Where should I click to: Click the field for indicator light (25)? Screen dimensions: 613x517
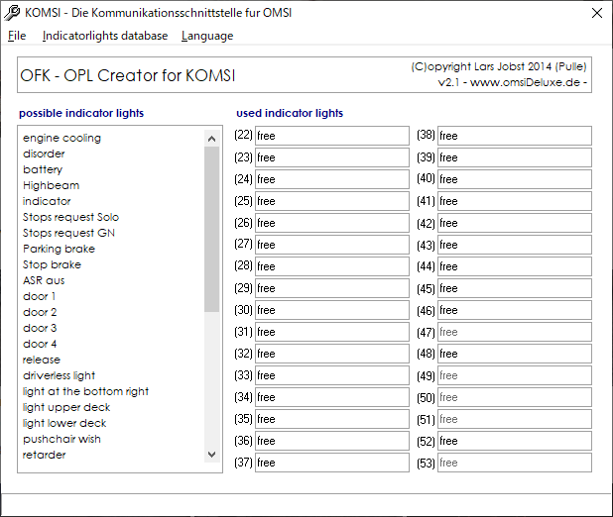[x=332, y=201]
